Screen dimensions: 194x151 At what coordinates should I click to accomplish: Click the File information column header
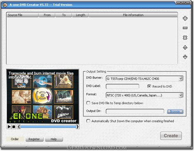133,15
